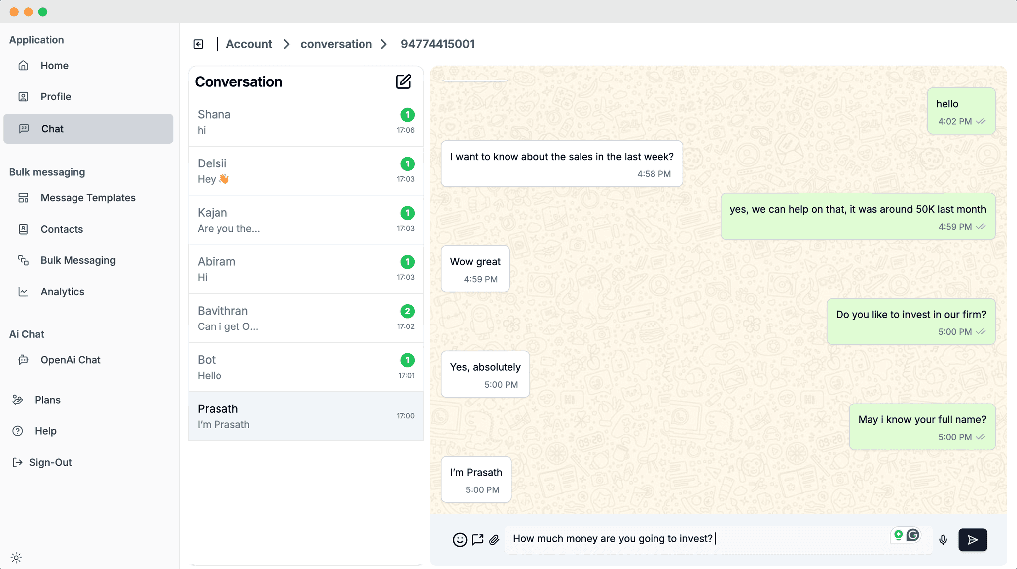Open the Contacts section
The image size is (1017, 569).
pos(62,229)
